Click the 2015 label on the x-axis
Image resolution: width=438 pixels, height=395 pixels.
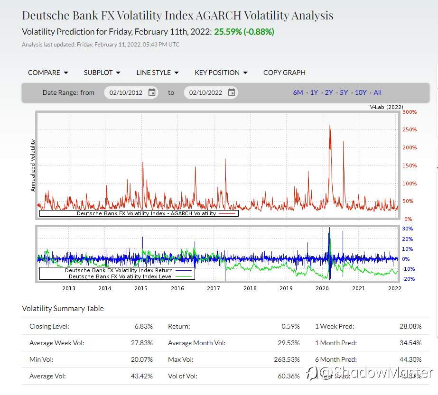(x=141, y=288)
